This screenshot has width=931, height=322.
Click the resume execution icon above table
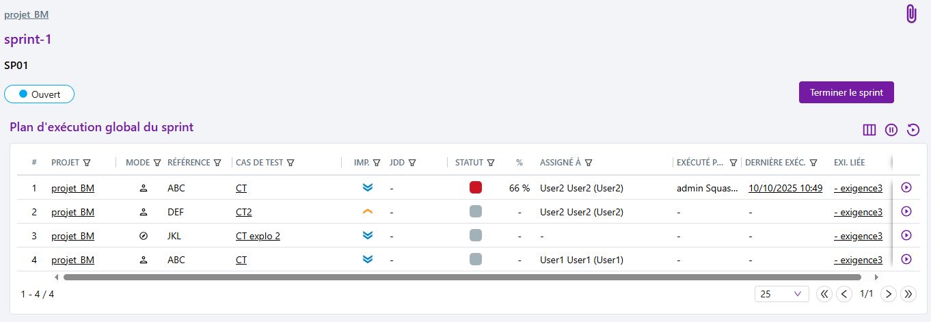pos(913,130)
